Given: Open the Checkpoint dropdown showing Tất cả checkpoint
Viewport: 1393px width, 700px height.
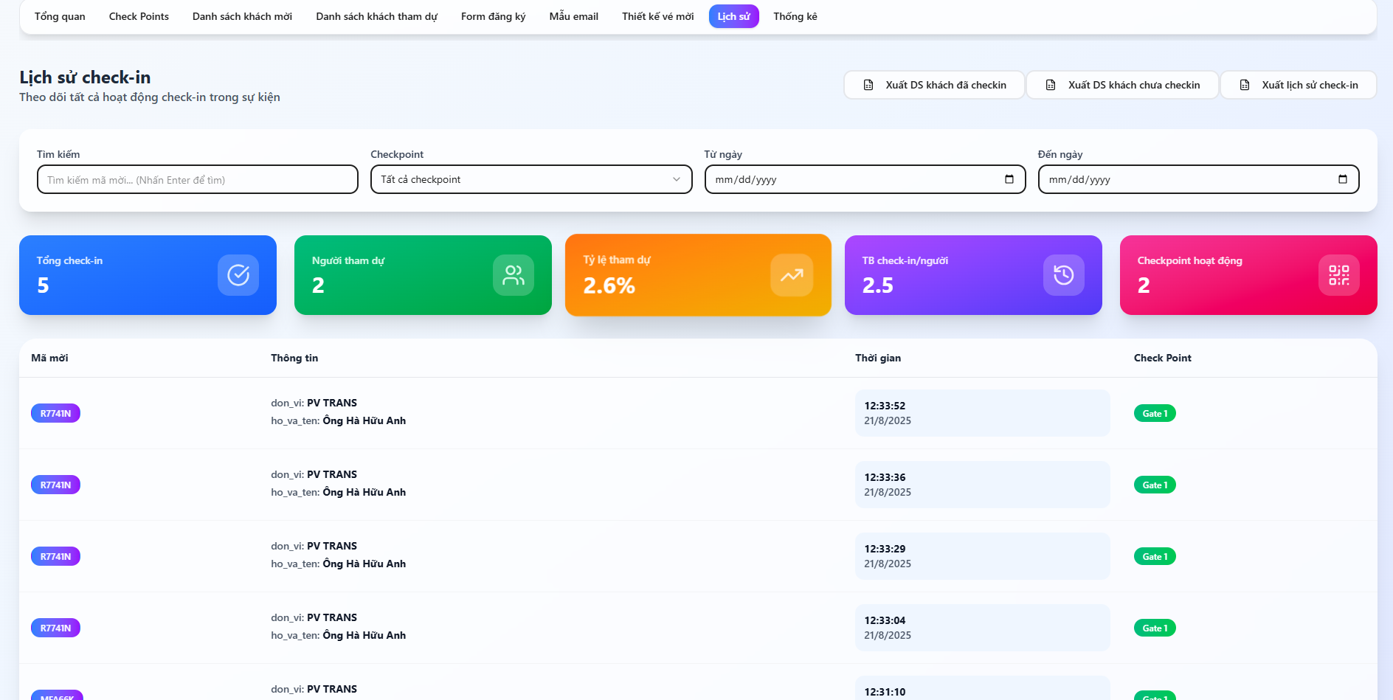Looking at the screenshot, I should (530, 179).
